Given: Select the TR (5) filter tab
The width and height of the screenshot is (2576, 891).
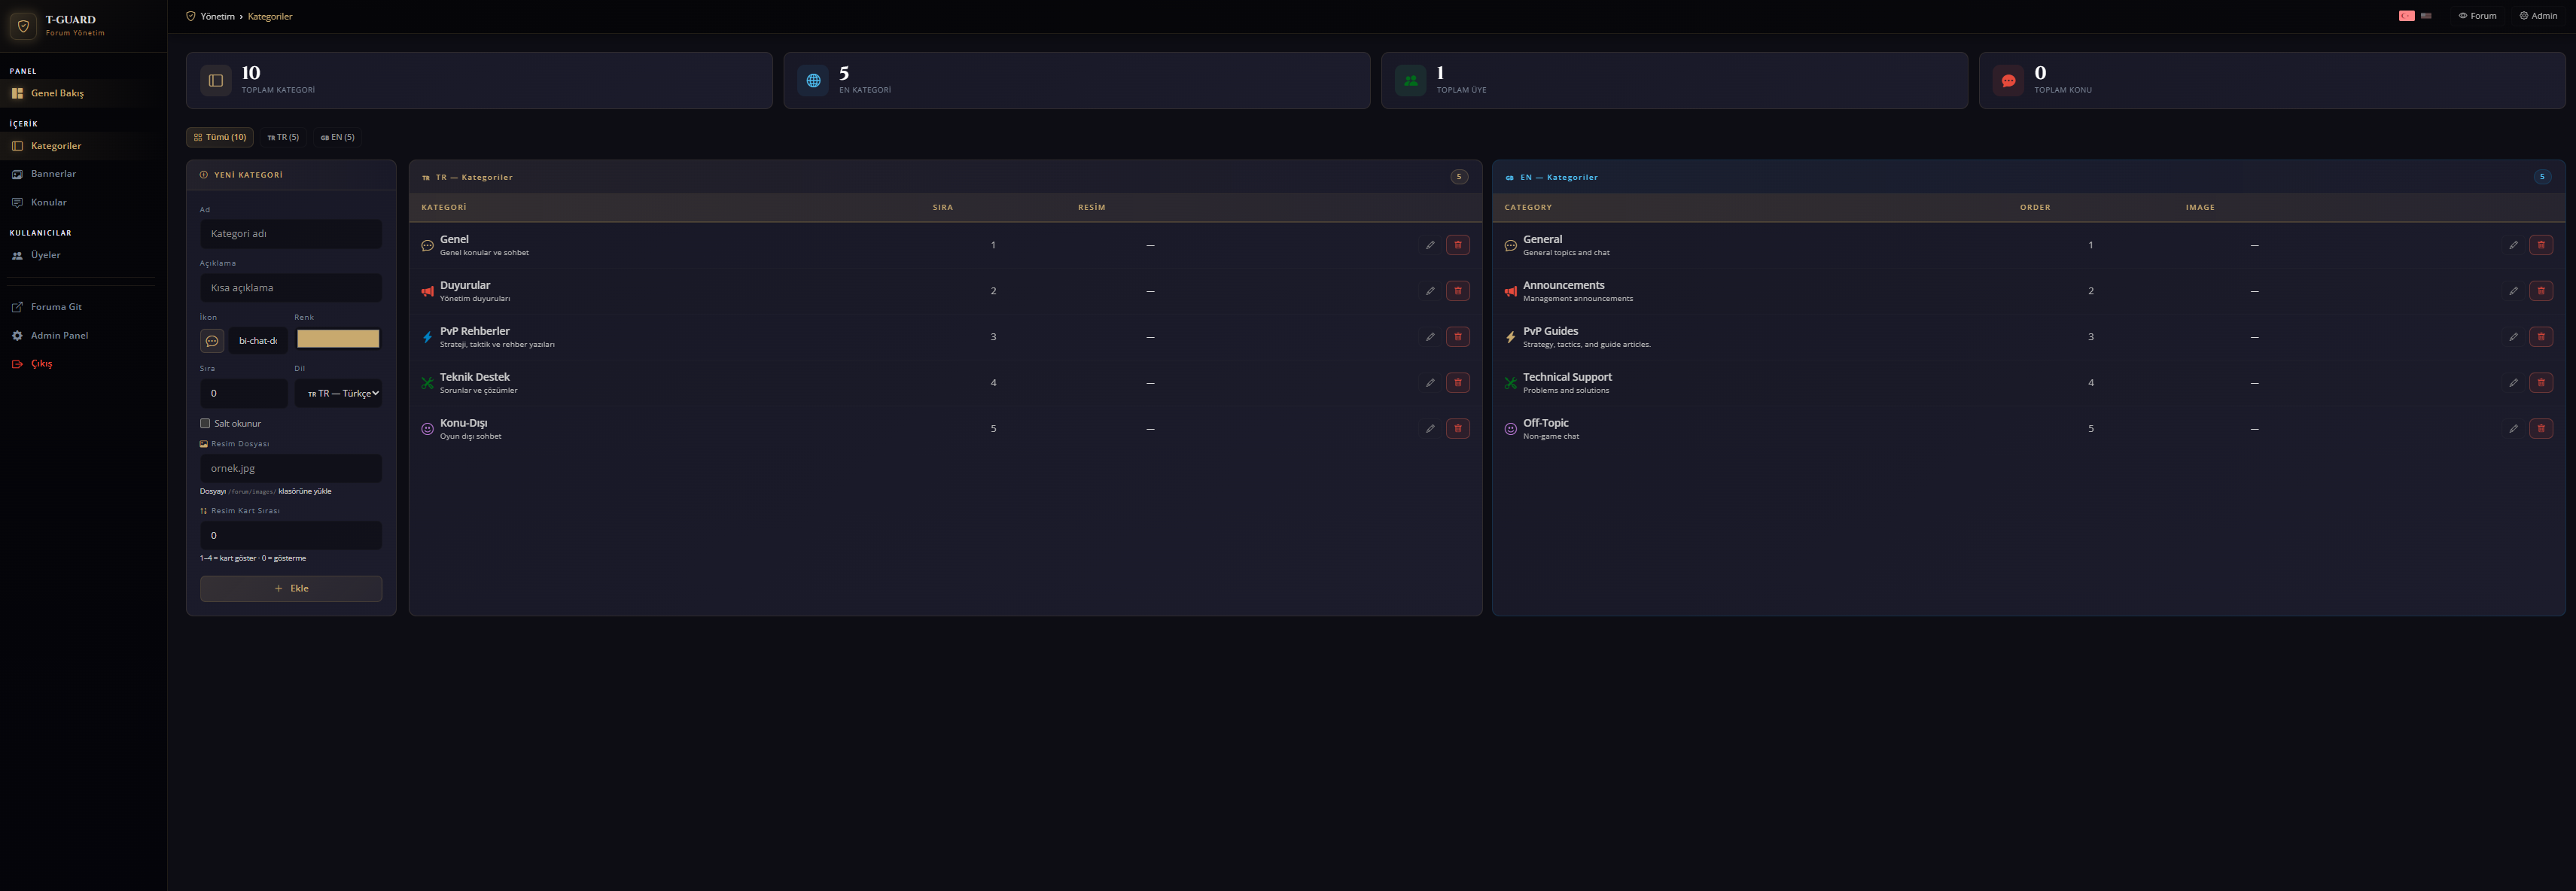Looking at the screenshot, I should (x=283, y=137).
